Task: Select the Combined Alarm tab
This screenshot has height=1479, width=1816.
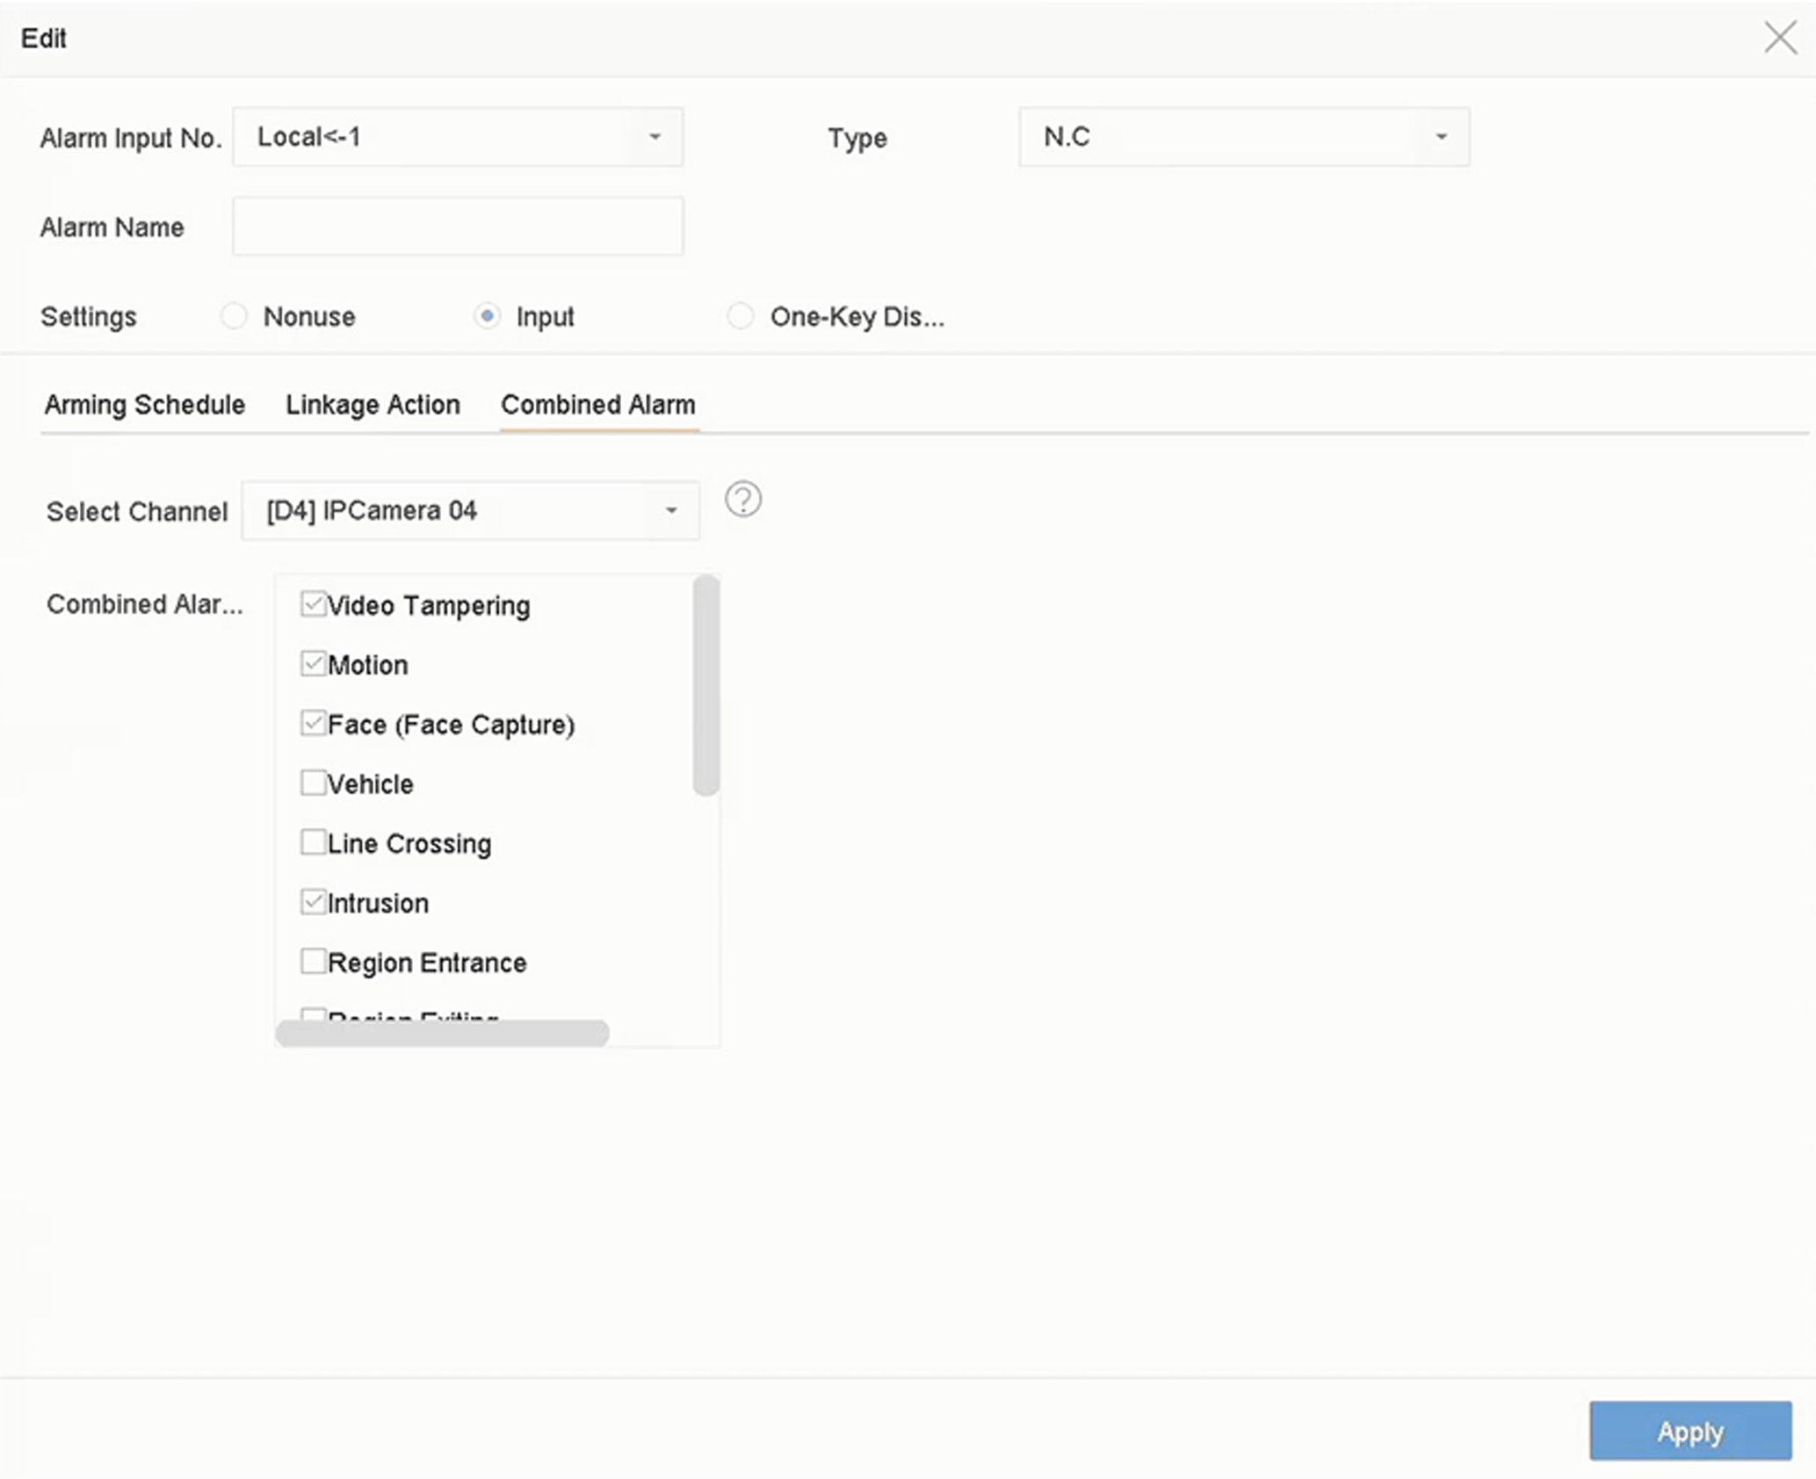Action: 598,405
